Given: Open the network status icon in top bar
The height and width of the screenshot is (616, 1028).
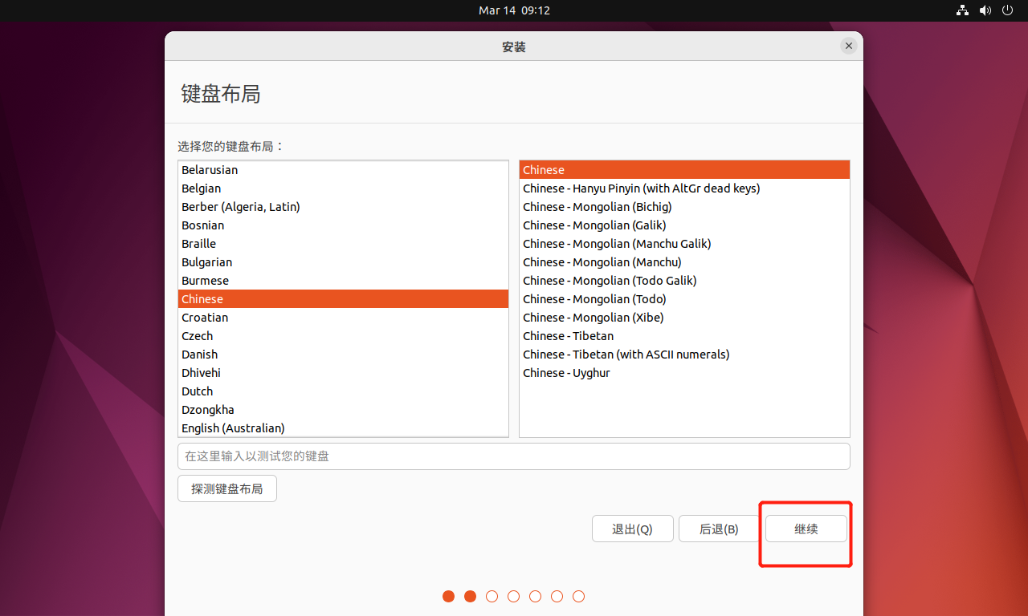Looking at the screenshot, I should tap(962, 10).
